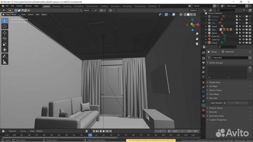The height and width of the screenshot is (142, 253).
Task: Switch to the UV Editing workspace tab
Action: point(79,6)
